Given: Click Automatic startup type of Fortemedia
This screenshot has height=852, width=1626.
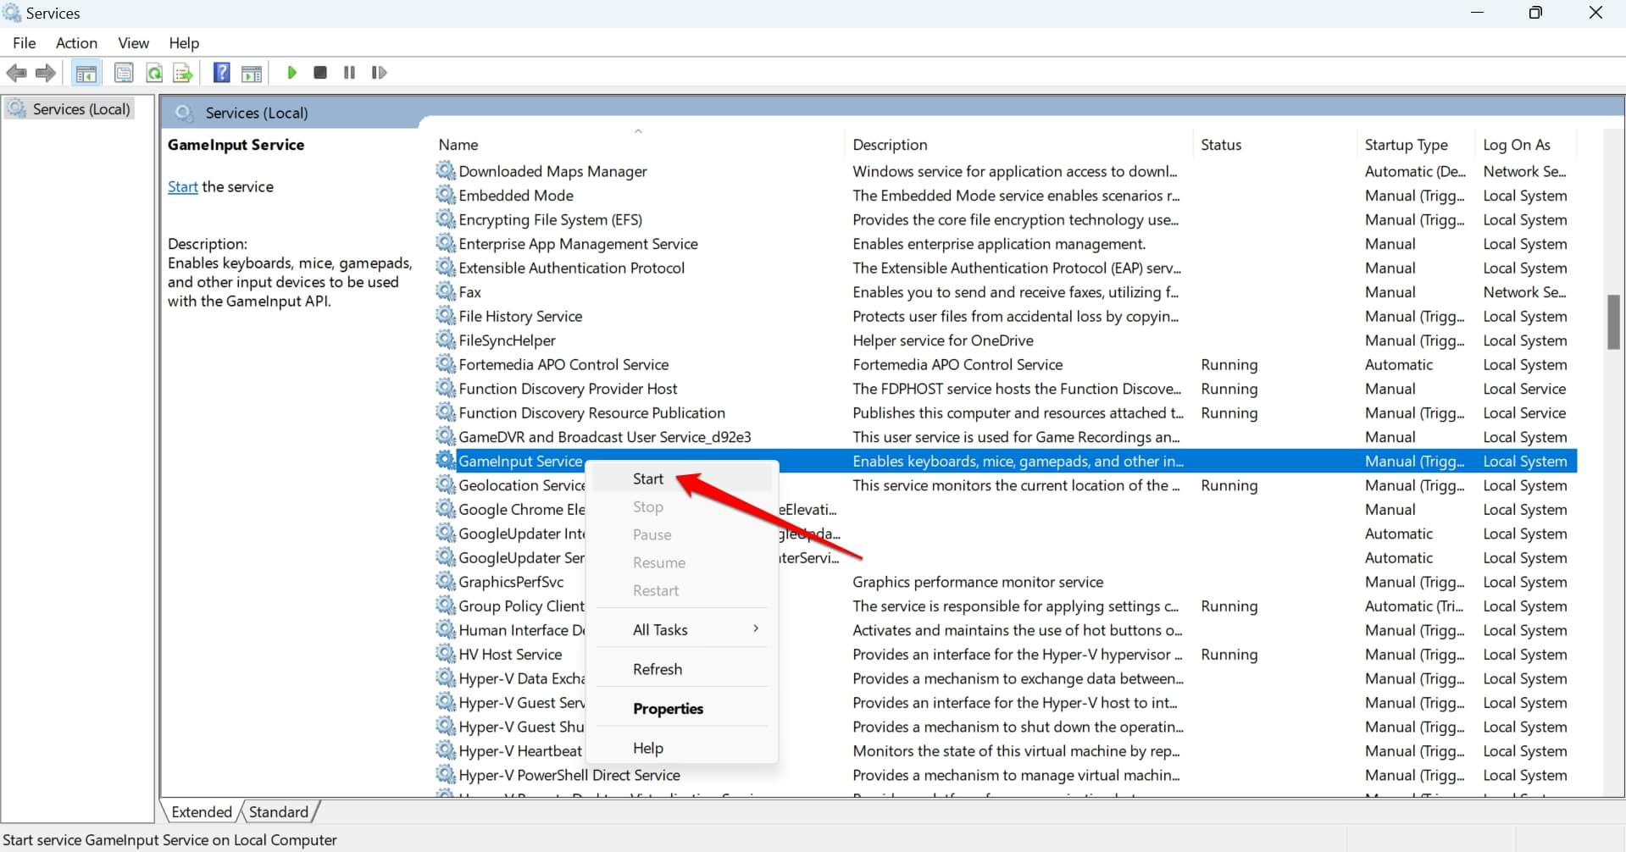Looking at the screenshot, I should click(1399, 364).
